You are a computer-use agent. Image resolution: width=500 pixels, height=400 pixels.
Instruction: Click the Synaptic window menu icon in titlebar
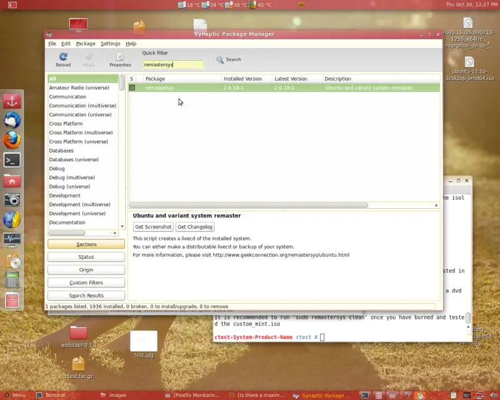click(49, 34)
